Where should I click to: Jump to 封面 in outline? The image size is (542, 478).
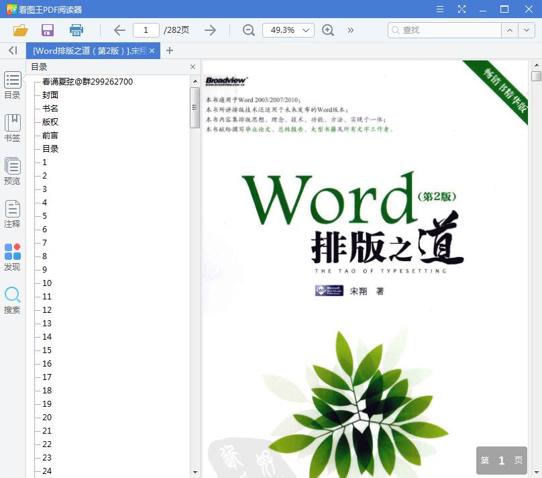click(x=50, y=95)
